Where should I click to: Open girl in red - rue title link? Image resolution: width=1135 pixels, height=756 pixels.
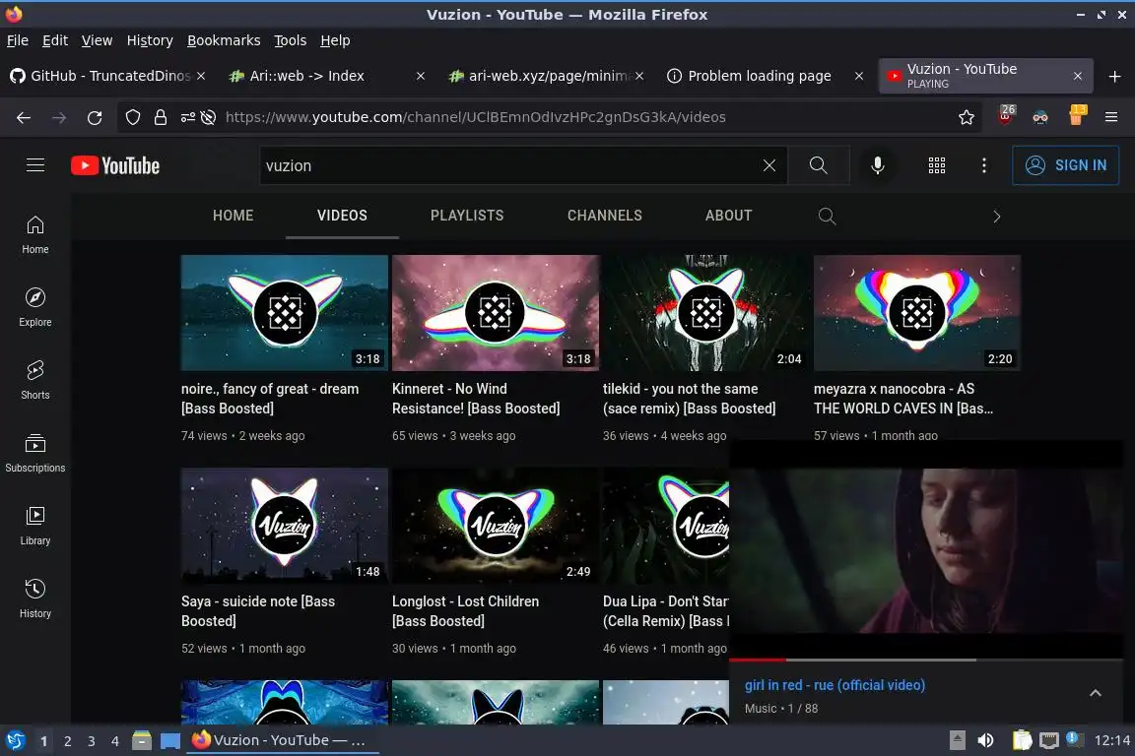point(835,685)
